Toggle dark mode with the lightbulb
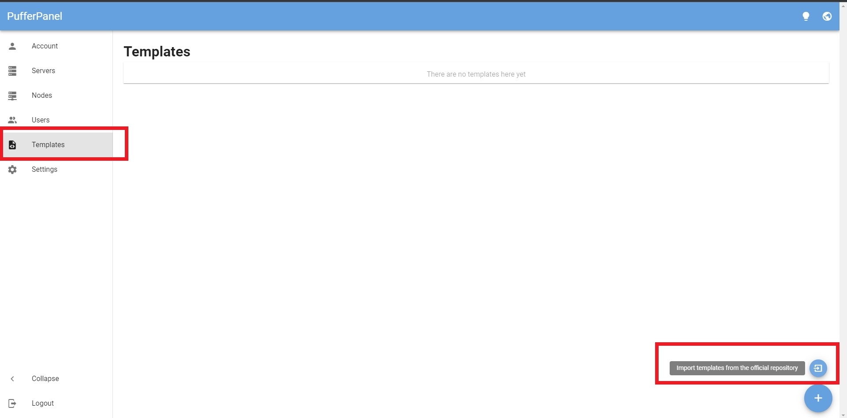 click(806, 16)
